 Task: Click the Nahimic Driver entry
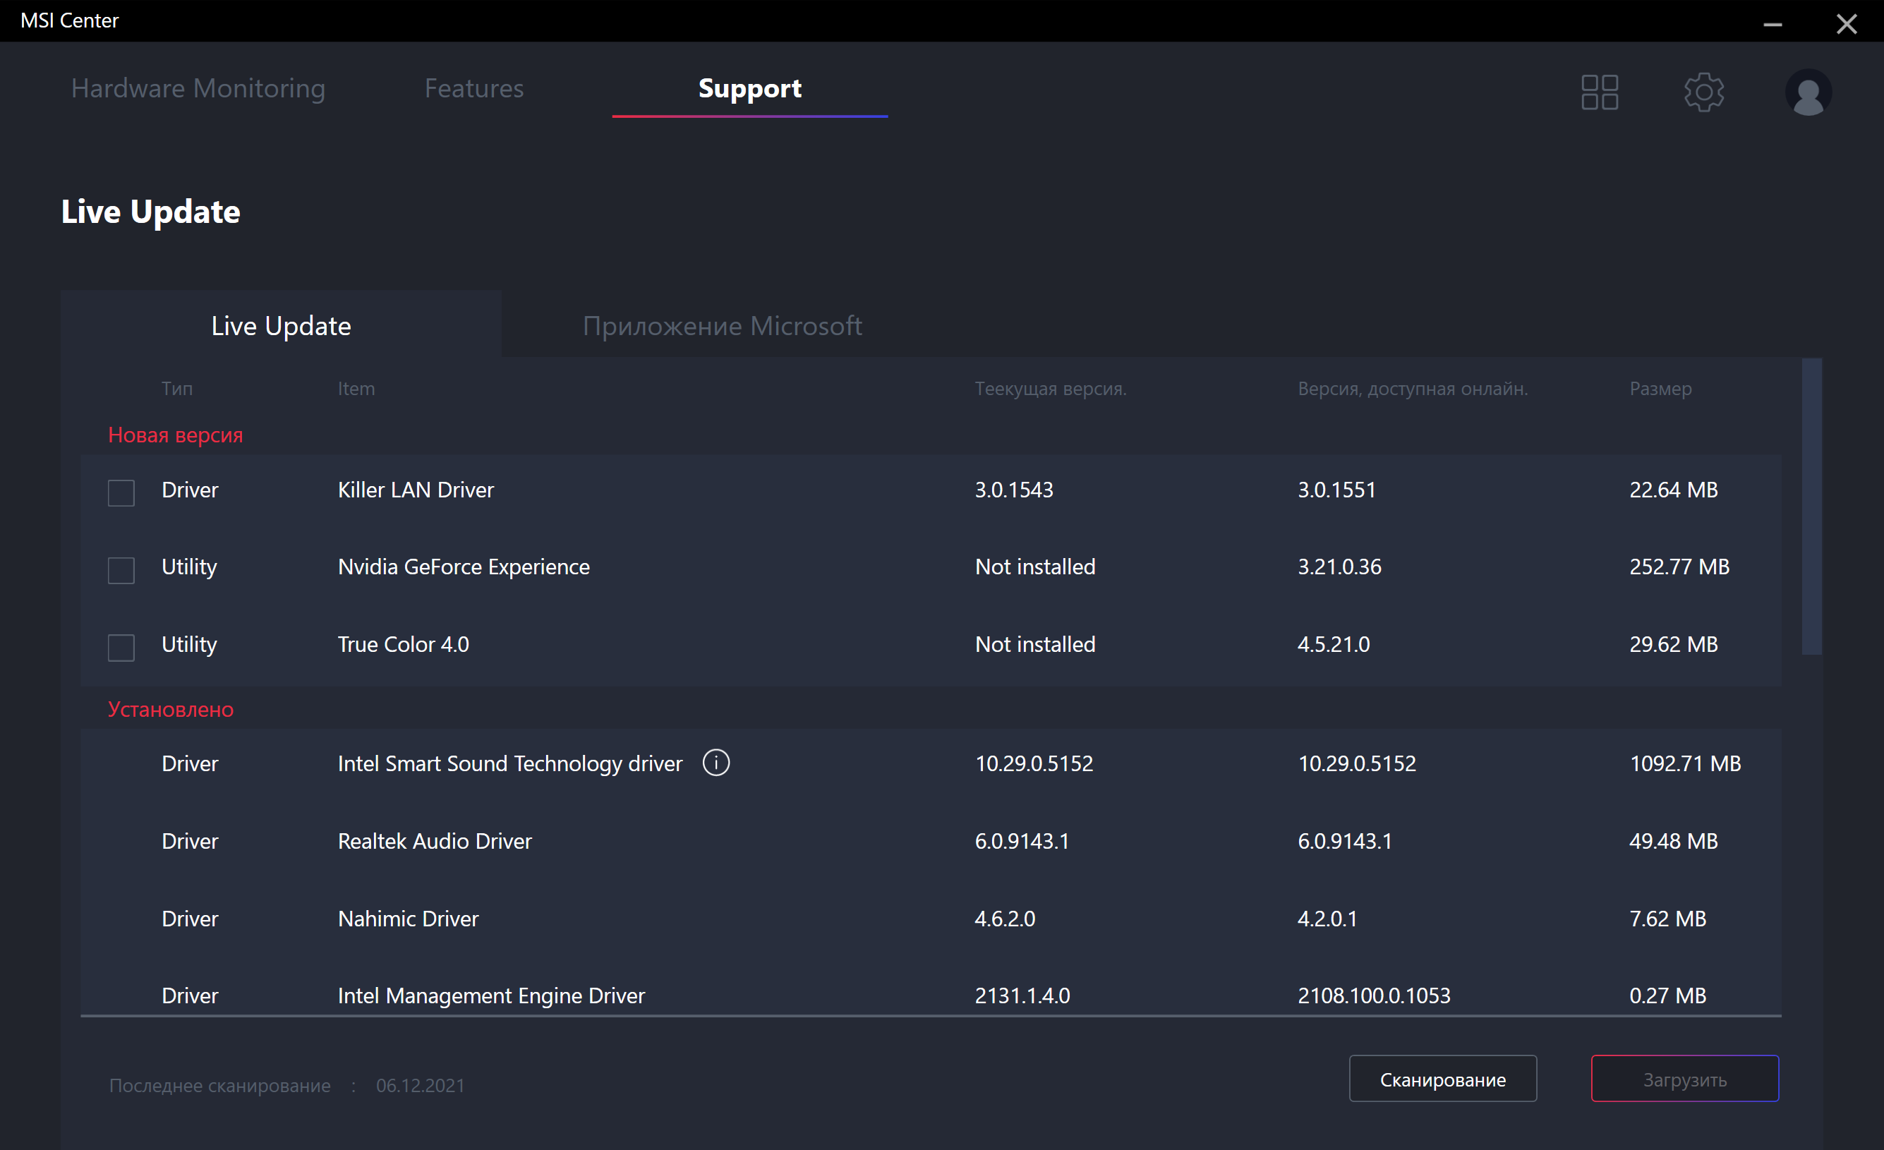click(408, 919)
